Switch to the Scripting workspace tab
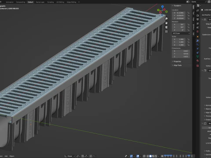This screenshot has height=158, width=211. (51, 2)
